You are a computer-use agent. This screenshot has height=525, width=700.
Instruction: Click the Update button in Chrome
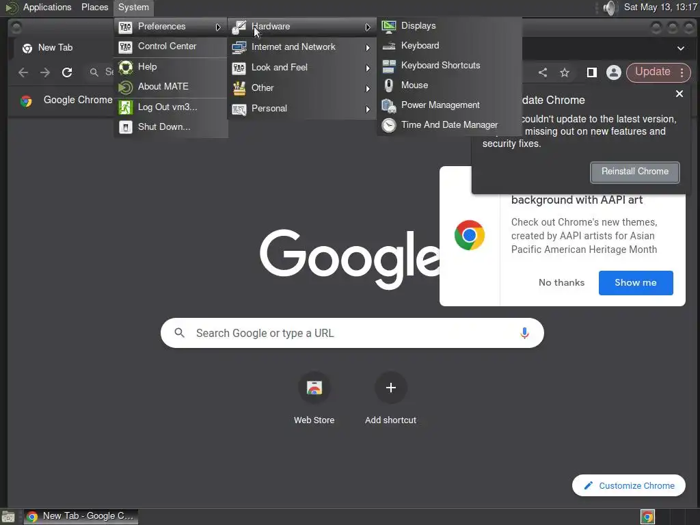pyautogui.click(x=652, y=72)
